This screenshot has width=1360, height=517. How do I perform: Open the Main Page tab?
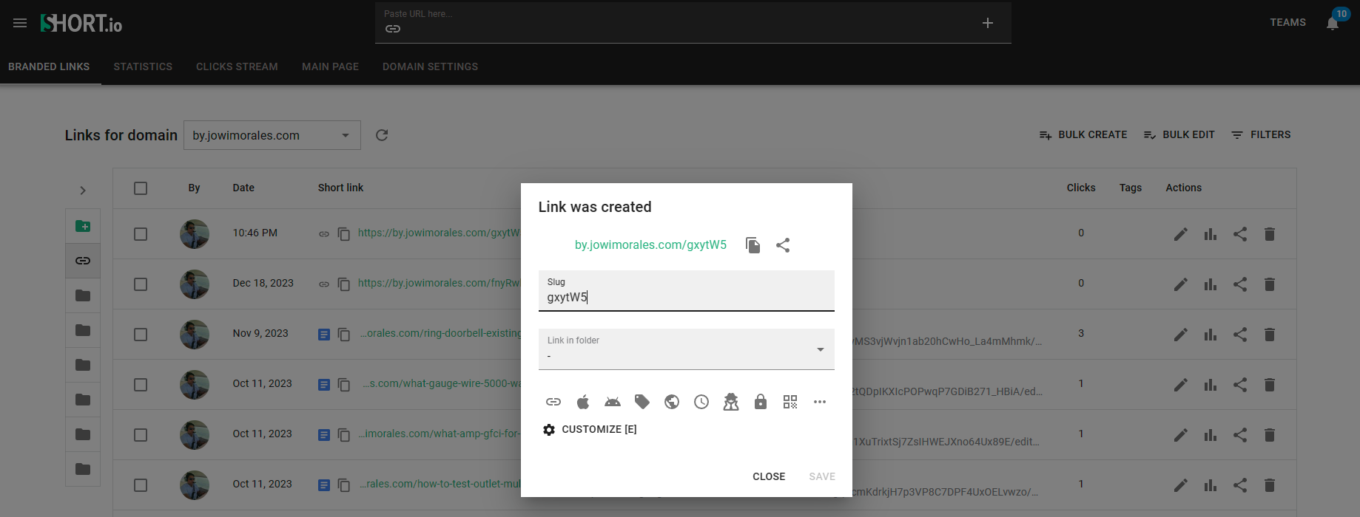pyautogui.click(x=330, y=66)
